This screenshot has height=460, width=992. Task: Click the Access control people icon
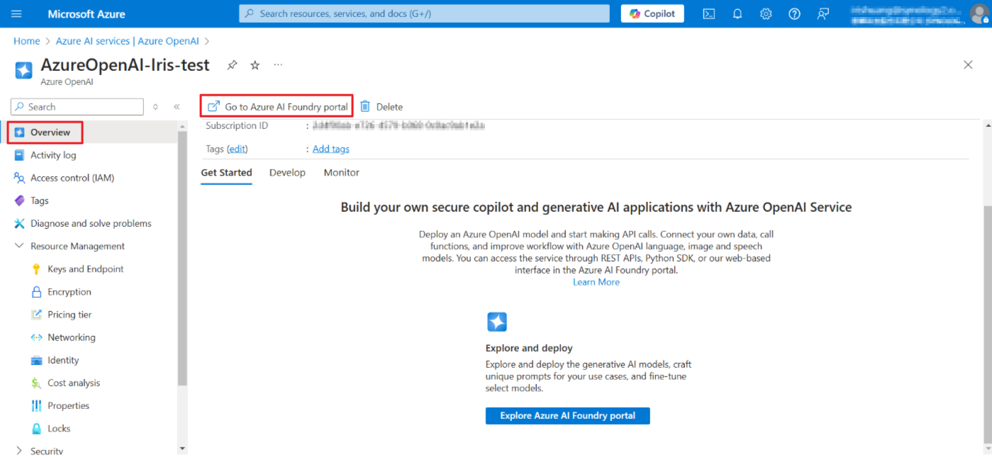[19, 178]
